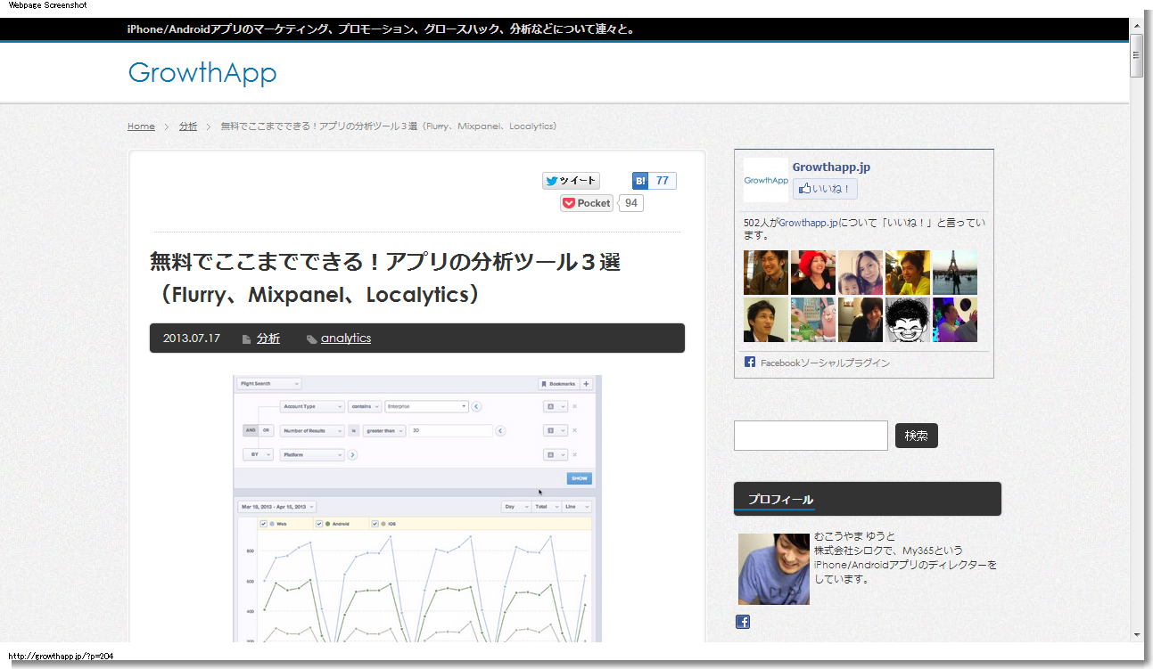Click the vertical scrollbar thumb
Screen dimensions: 1153x669
click(x=1137, y=55)
